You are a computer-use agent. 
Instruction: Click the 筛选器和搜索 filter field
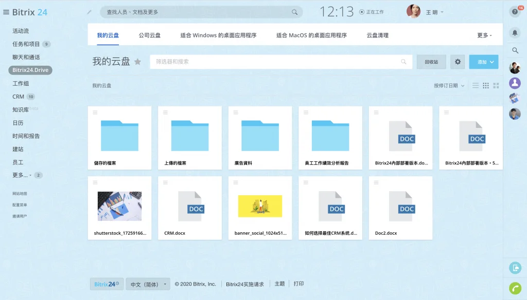coord(275,62)
